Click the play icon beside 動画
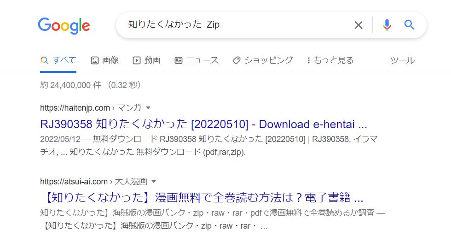Image resolution: width=451 pixels, height=248 pixels. click(x=136, y=60)
